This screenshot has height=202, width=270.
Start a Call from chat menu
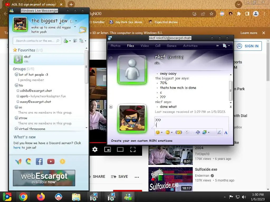click(158, 46)
